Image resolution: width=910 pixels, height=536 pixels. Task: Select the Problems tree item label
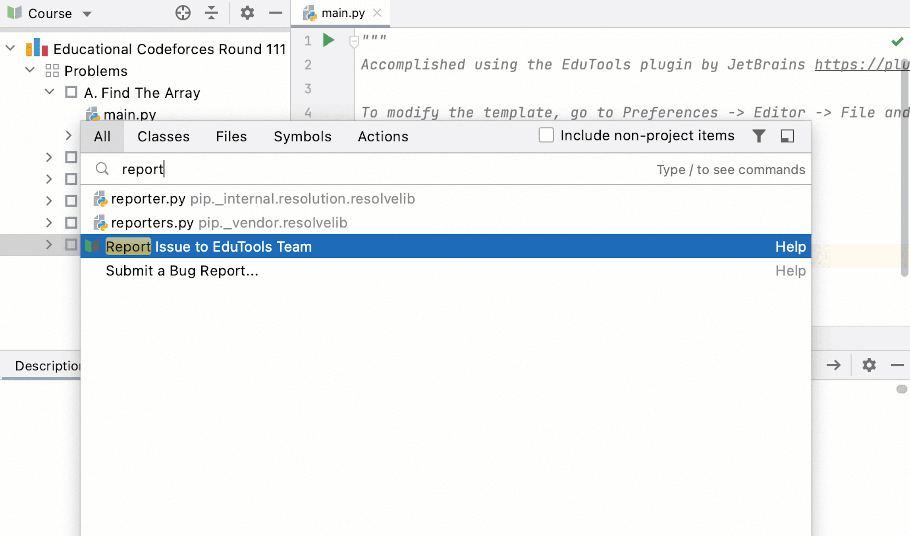tap(96, 71)
